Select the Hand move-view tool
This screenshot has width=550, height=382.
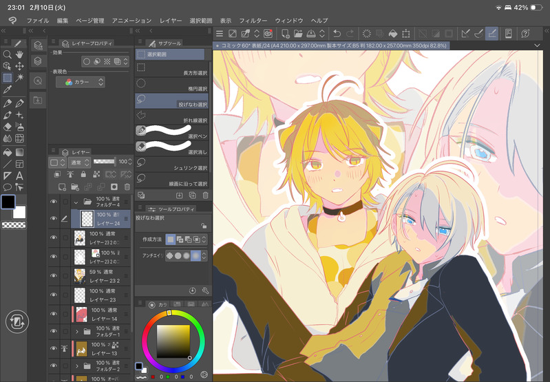click(20, 54)
